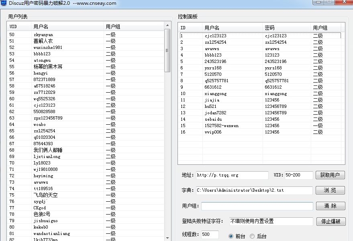The image size is (353, 241).
Task: Click the ID column header in 控制面板
Action: click(x=190, y=28)
